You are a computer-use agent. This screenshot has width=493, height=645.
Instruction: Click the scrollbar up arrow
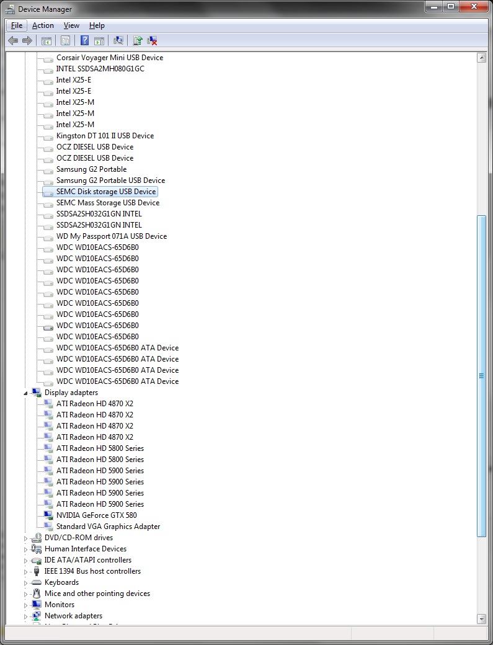coord(481,58)
